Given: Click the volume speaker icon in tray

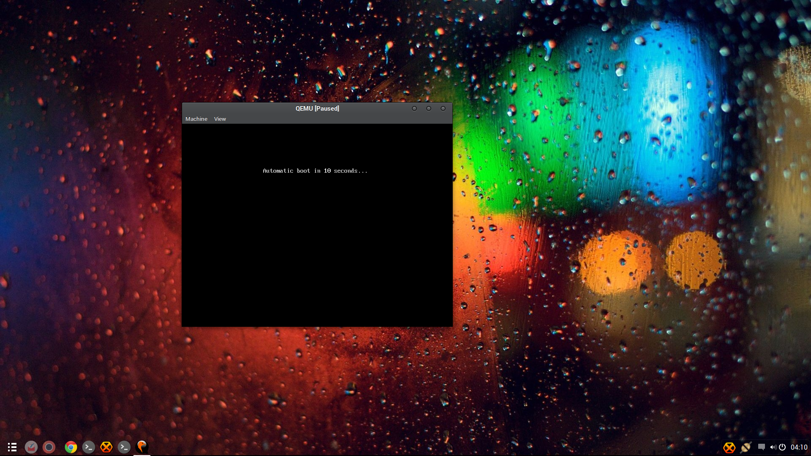Looking at the screenshot, I should 773,447.
